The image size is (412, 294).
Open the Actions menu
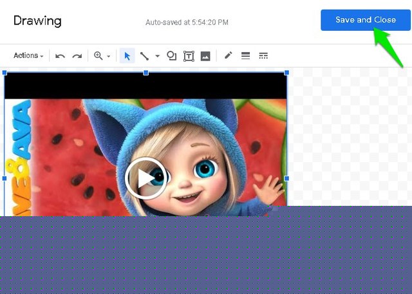28,56
